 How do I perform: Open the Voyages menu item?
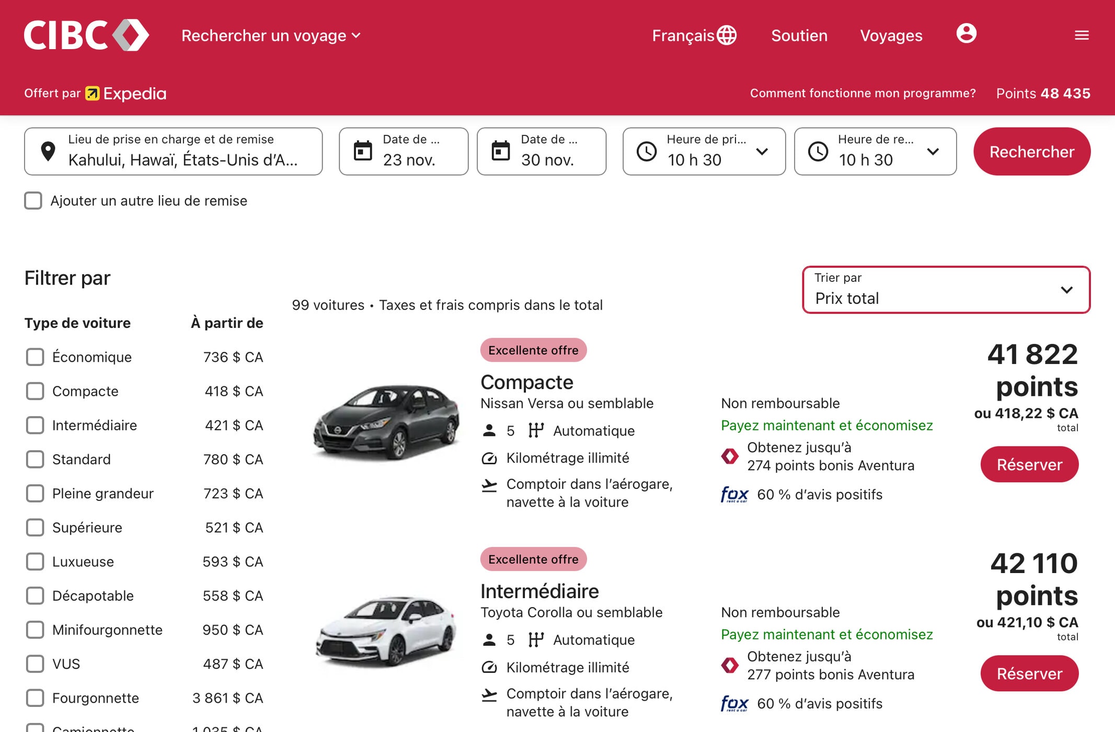coord(891,36)
